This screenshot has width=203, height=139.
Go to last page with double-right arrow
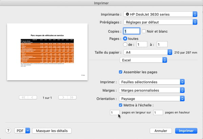pyautogui.click(x=72, y=98)
